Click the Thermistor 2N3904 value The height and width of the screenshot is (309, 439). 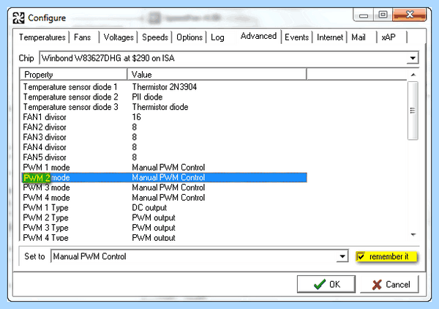click(165, 87)
